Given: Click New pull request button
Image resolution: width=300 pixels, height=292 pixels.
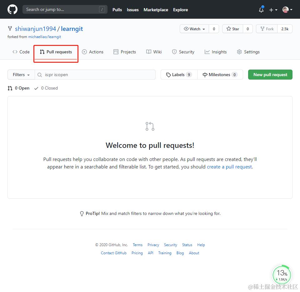Looking at the screenshot, I should coord(270,75).
